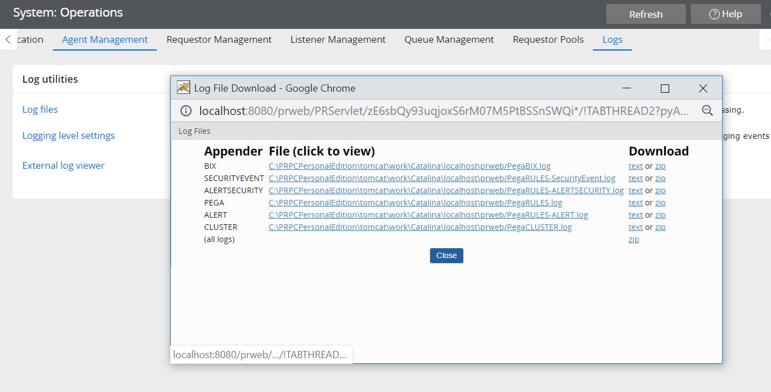
Task: Download PegaRULES.log as zip
Action: point(660,202)
